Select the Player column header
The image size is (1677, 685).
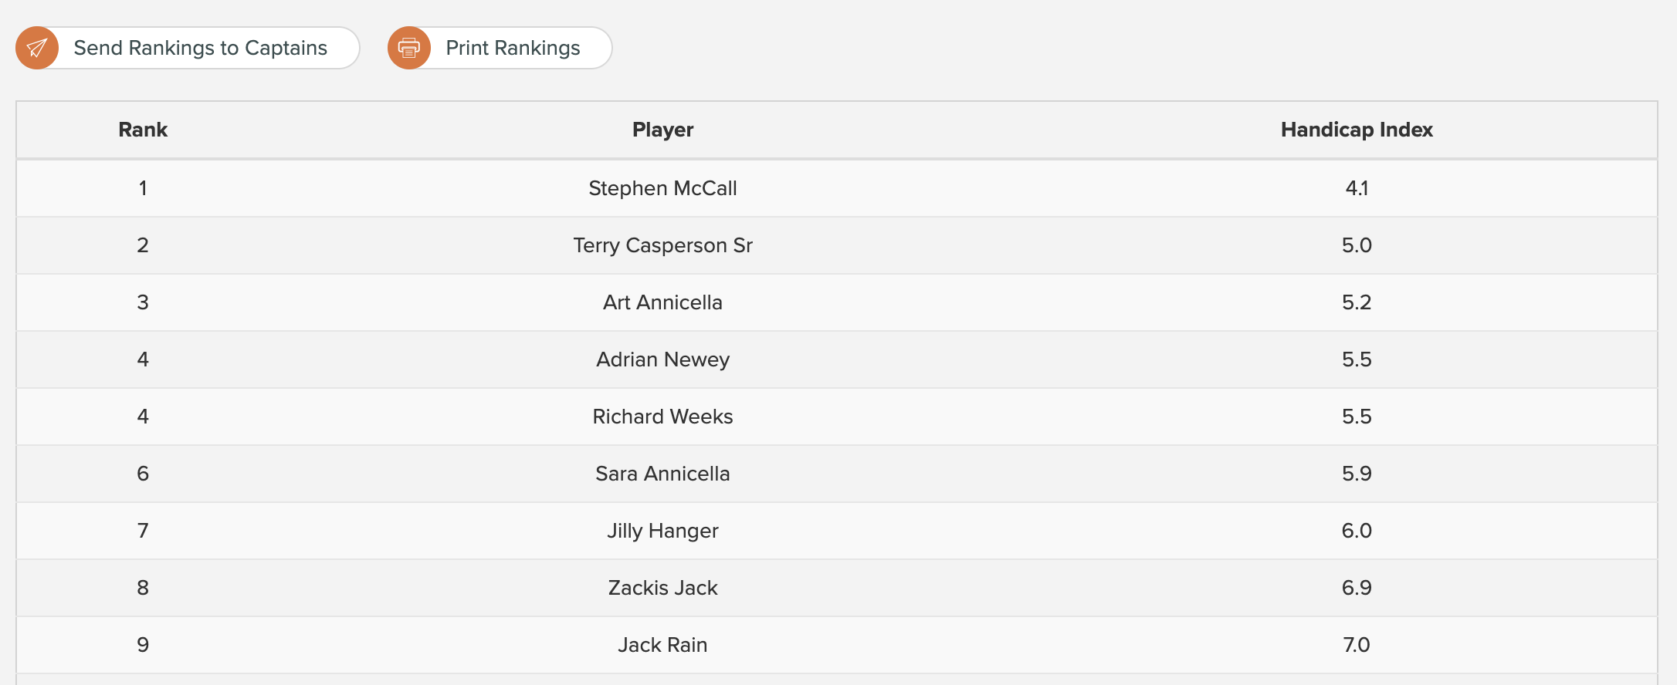pos(662,130)
